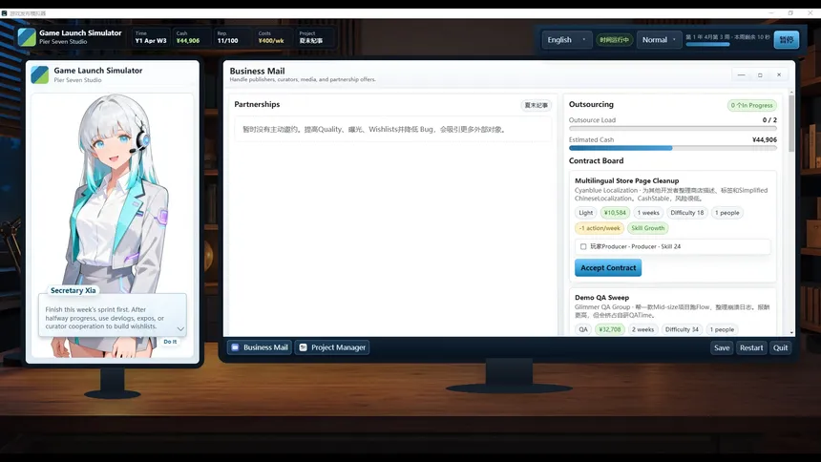Click the 'Difficulty 18' tag

point(687,213)
